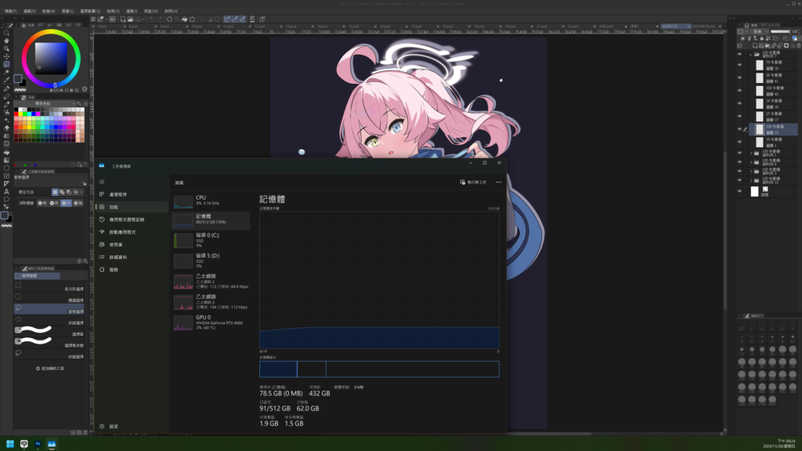Viewport: 802px width, 451px height.
Task: Hide the 圖層 37 layer via its eye icon
Action: pyautogui.click(x=739, y=116)
